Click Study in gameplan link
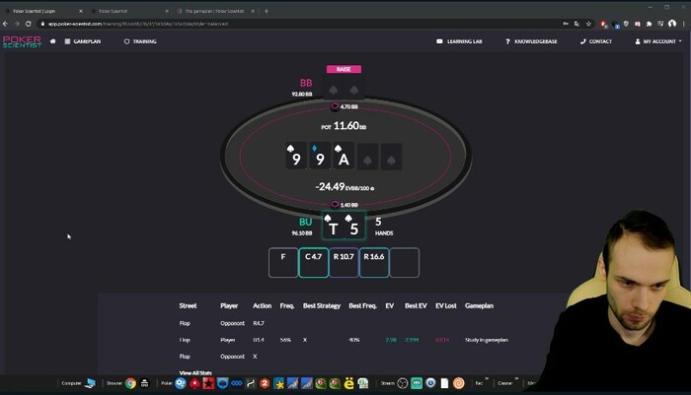The height and width of the screenshot is (395, 691). click(487, 340)
